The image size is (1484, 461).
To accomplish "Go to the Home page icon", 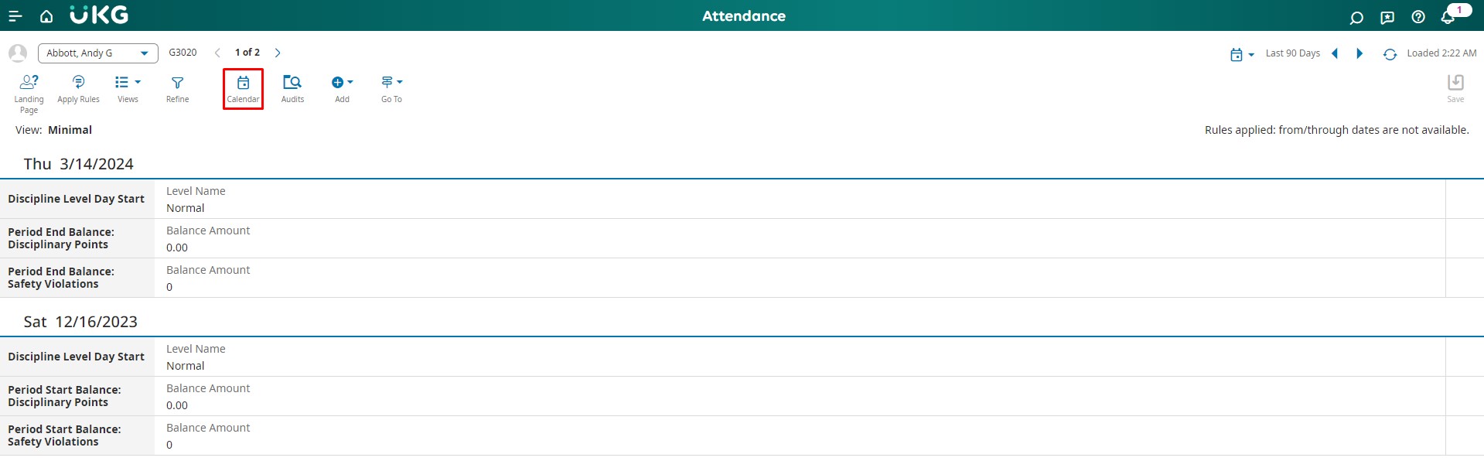I will click(46, 16).
